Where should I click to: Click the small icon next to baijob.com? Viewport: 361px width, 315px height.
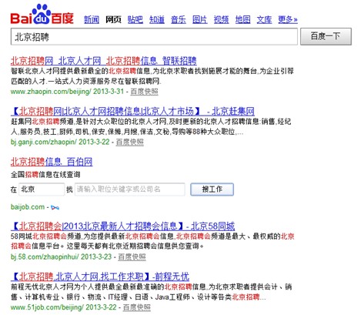click(55, 207)
